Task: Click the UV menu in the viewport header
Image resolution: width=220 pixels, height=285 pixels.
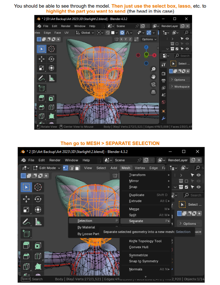Action: (x=66, y=33)
